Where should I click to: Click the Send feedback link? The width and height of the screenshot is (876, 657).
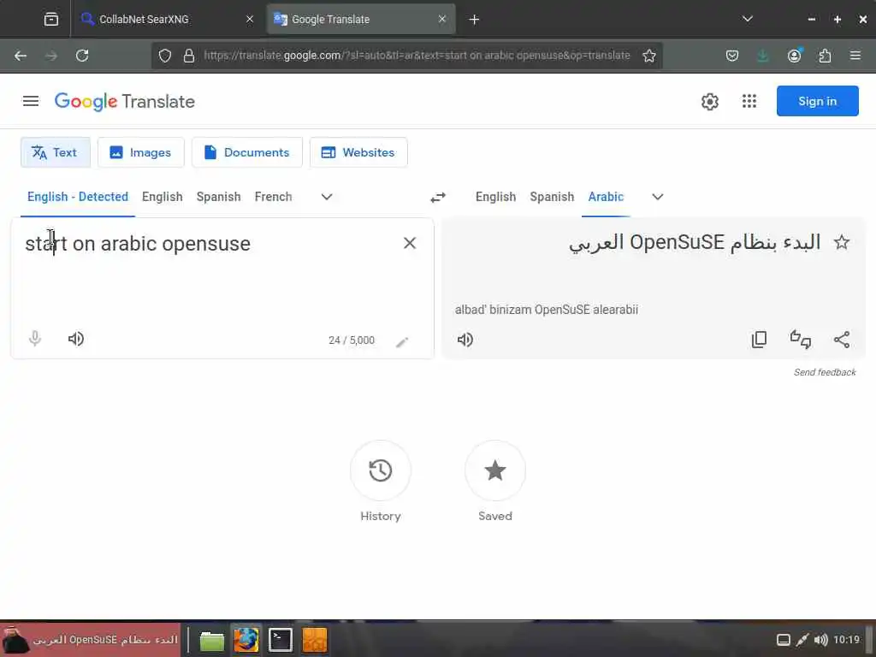coord(825,372)
